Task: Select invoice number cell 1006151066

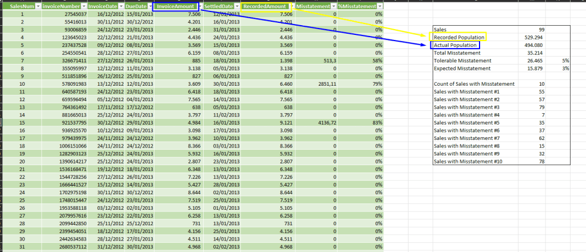Action: click(64, 146)
